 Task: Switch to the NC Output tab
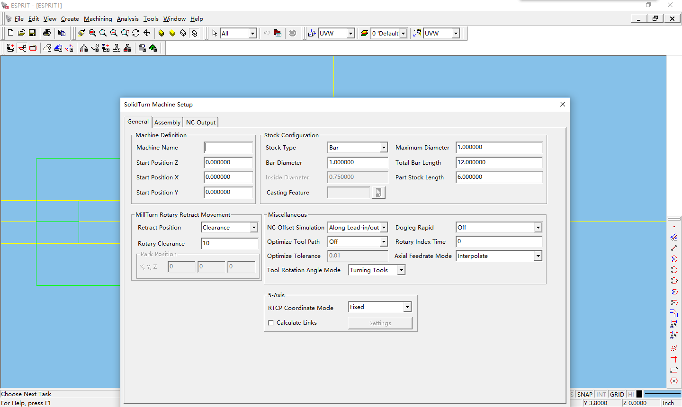click(201, 122)
